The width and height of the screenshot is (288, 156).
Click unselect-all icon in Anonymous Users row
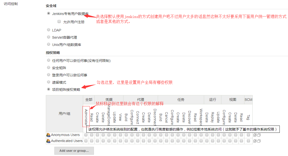(259, 135)
